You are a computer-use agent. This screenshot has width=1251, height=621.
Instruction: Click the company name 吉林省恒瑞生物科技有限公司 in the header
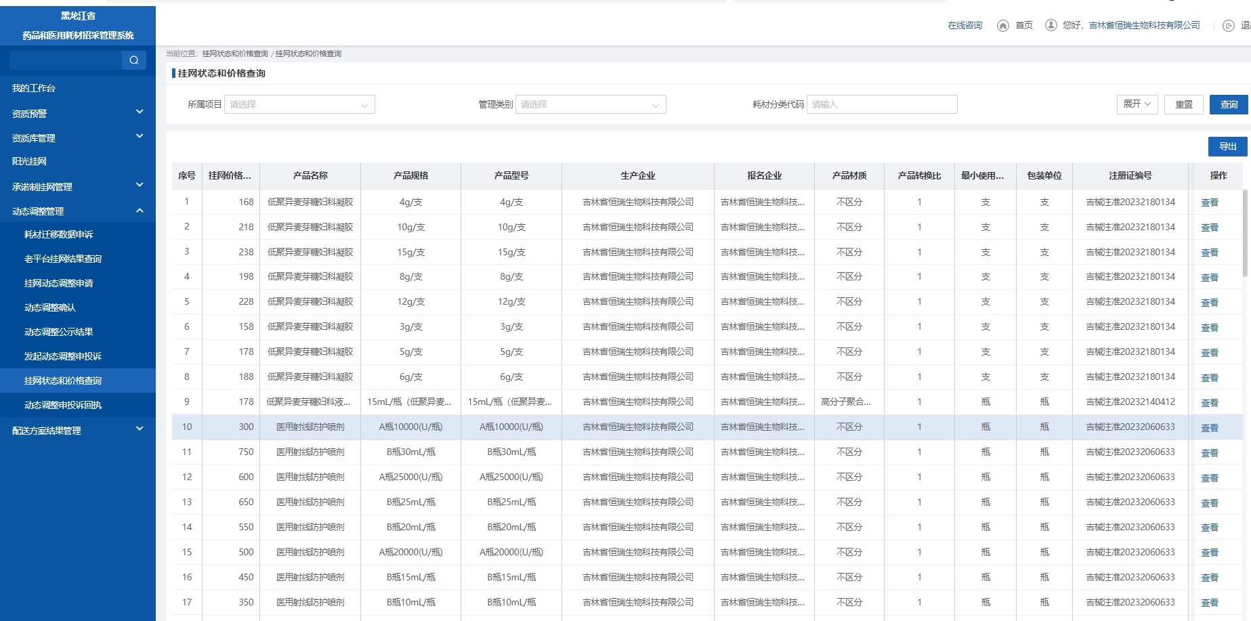click(1145, 26)
